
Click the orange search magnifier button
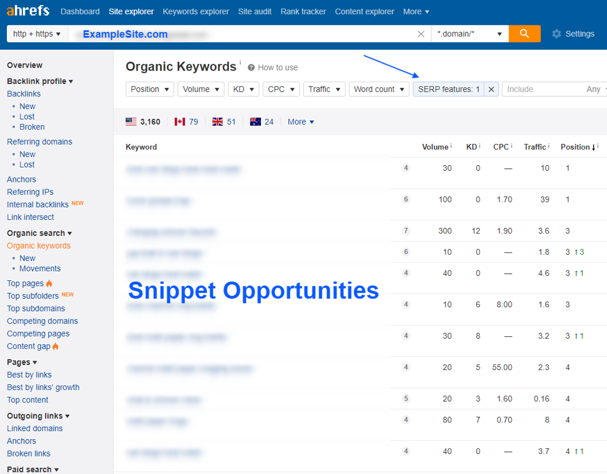click(524, 34)
